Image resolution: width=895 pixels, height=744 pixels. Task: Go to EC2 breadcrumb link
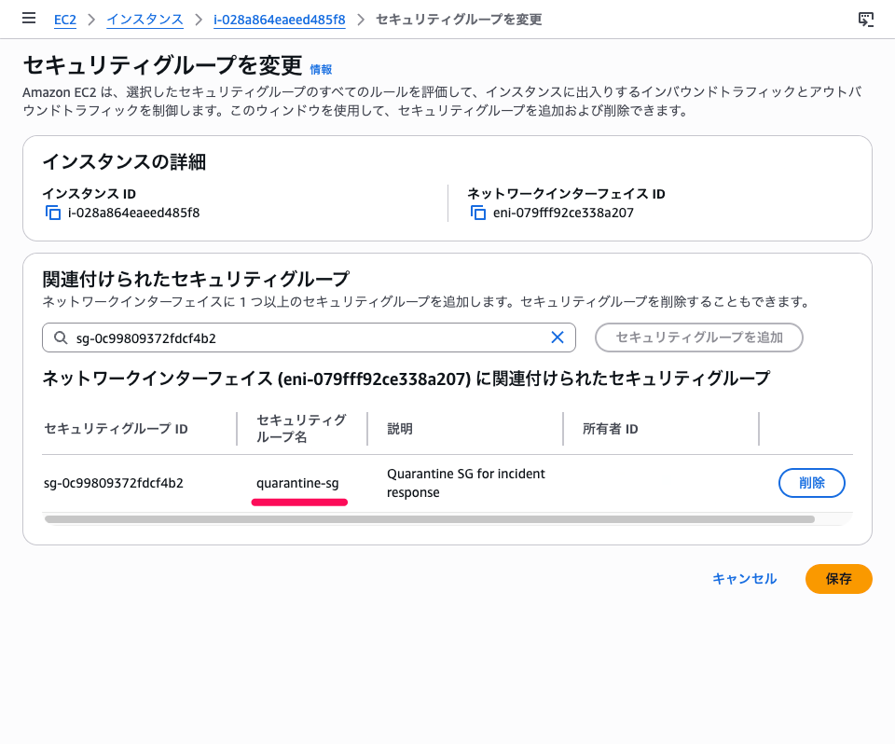coord(64,20)
